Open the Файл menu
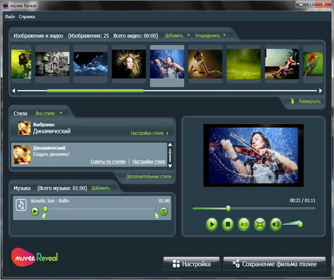This screenshot has height=280, width=334. pos(10,17)
